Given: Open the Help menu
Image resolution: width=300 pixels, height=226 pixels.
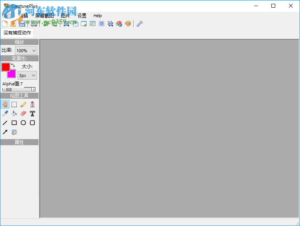Looking at the screenshot, I should 97,16.
